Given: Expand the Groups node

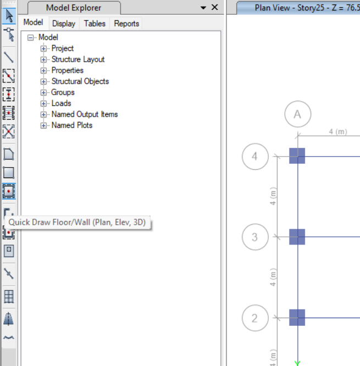Looking at the screenshot, I should point(43,92).
